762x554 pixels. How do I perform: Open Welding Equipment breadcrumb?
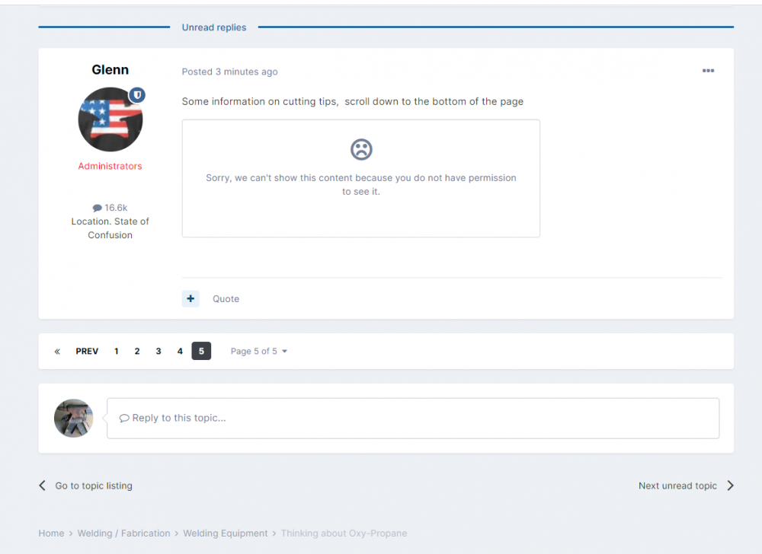click(226, 533)
